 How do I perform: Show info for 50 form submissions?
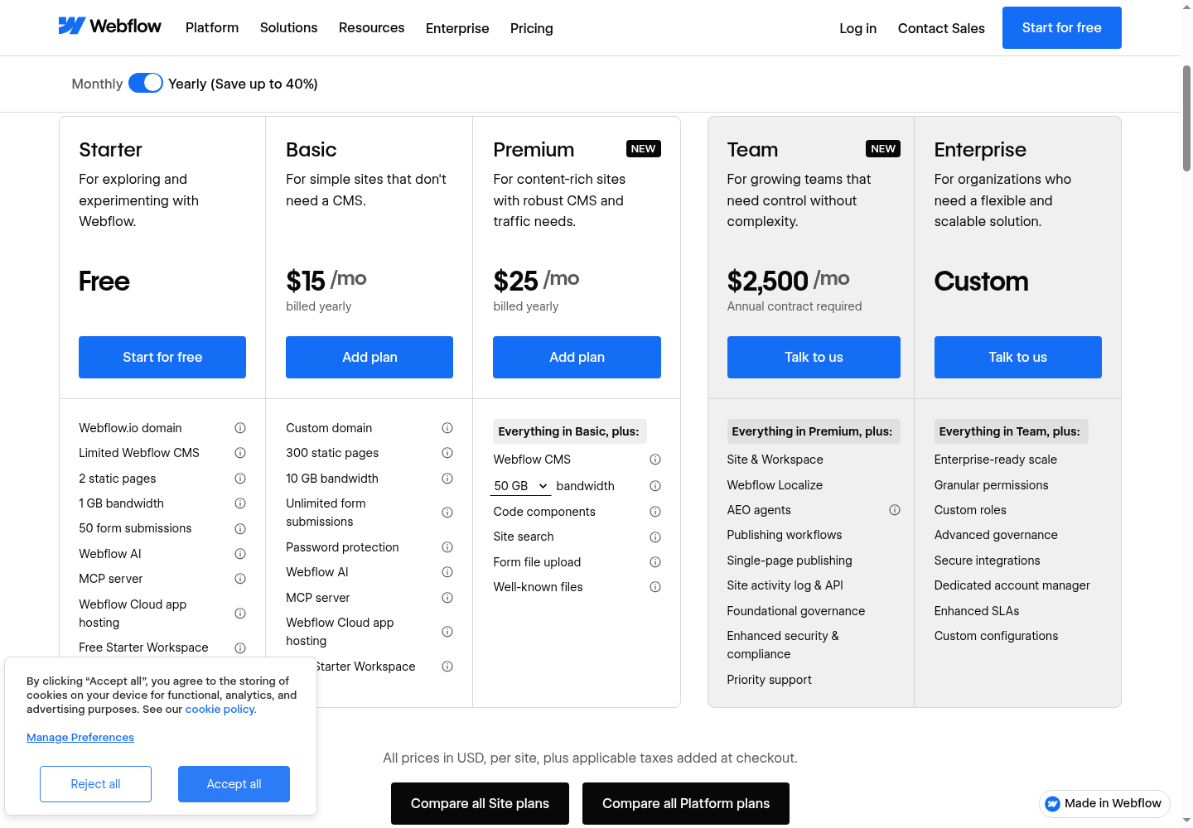click(x=240, y=529)
